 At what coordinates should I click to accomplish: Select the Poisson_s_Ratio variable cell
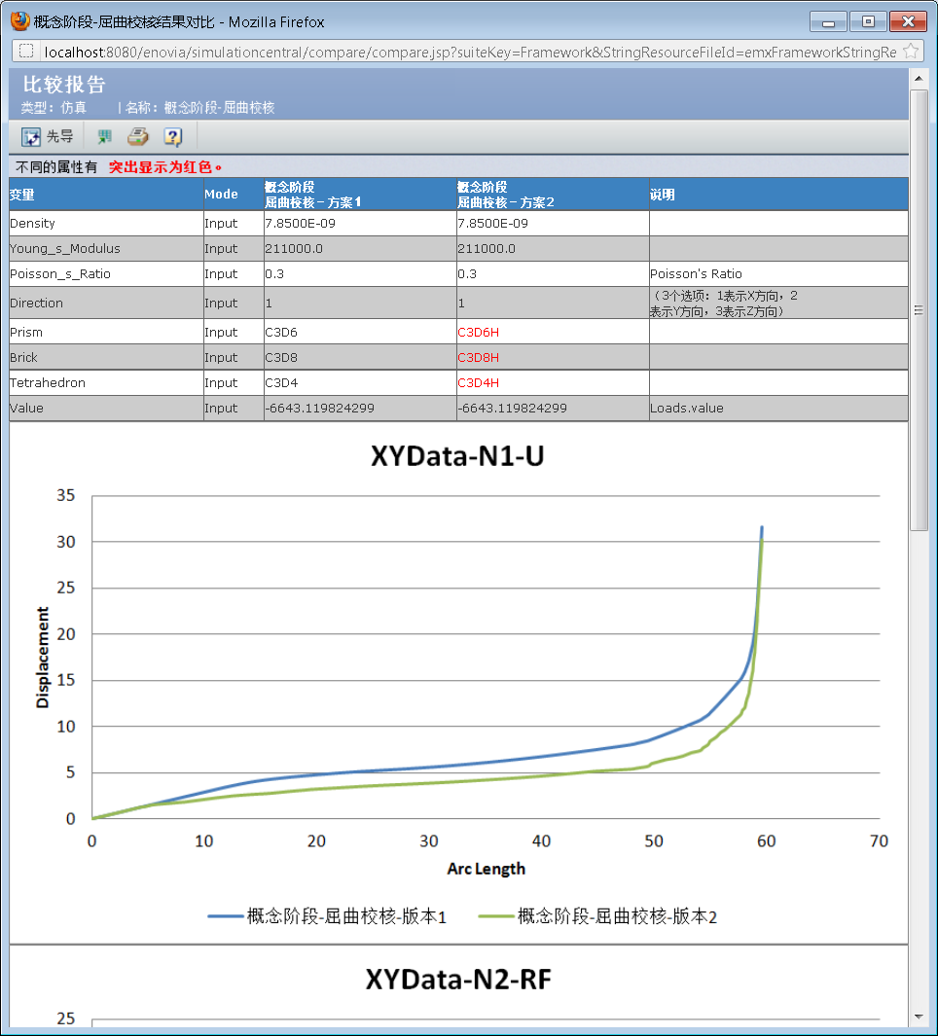pyautogui.click(x=106, y=273)
